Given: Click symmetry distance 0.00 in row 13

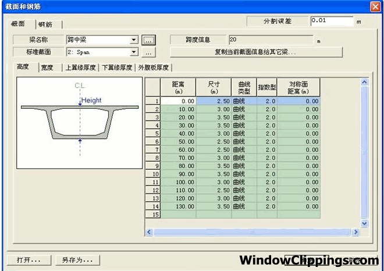Looking at the screenshot, I should coord(298,198).
